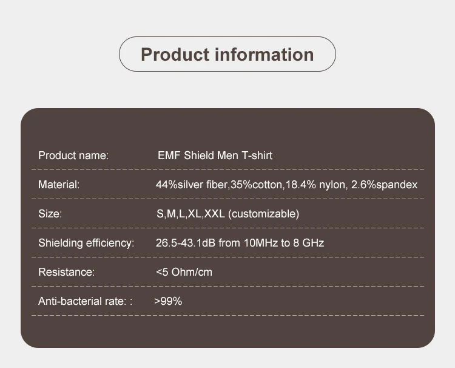Viewport: 455px width, 368px height.
Task: Click the 26.5-43.1dB value
Action: pyautogui.click(x=186, y=243)
